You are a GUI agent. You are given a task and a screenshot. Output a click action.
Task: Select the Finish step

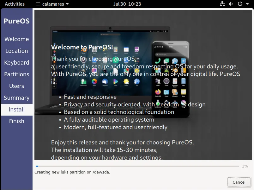[16, 121]
